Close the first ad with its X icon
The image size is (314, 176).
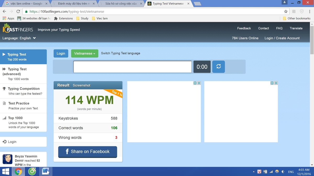click(x=199, y=83)
